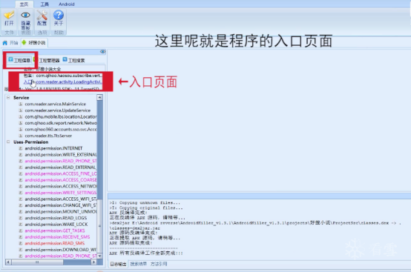Select com.reader.service.MainService
Viewport: 411px width, 272px height.
56,104
